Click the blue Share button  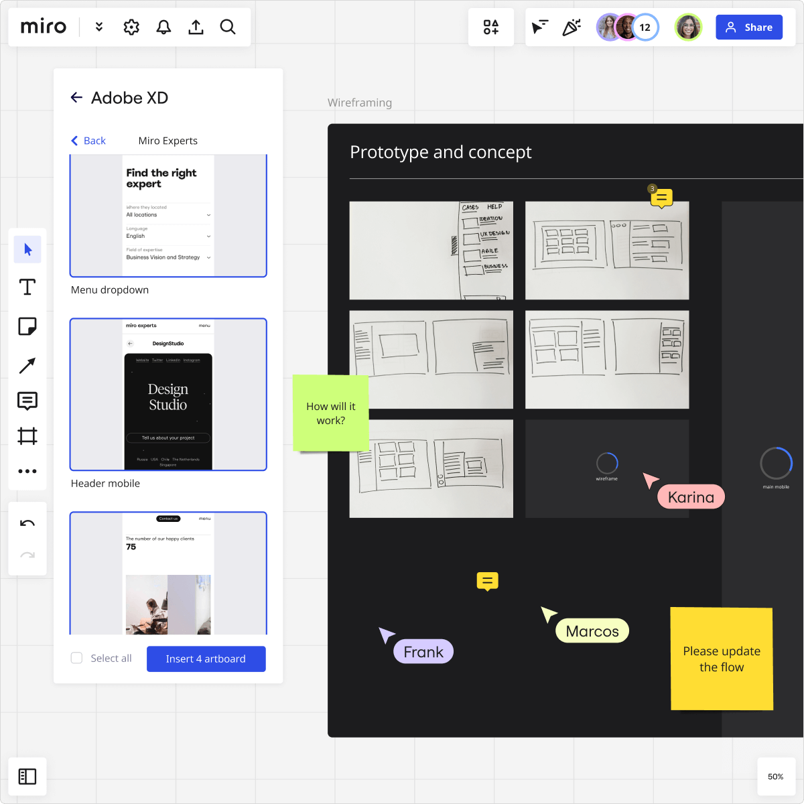(x=749, y=27)
